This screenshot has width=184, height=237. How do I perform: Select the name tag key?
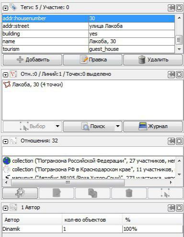pos(45,41)
